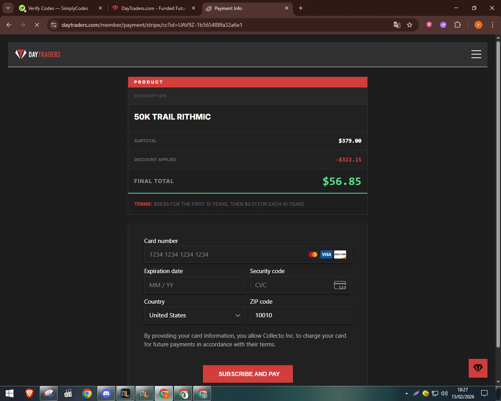Click the red DayTraders chat widget icon

coord(478,368)
